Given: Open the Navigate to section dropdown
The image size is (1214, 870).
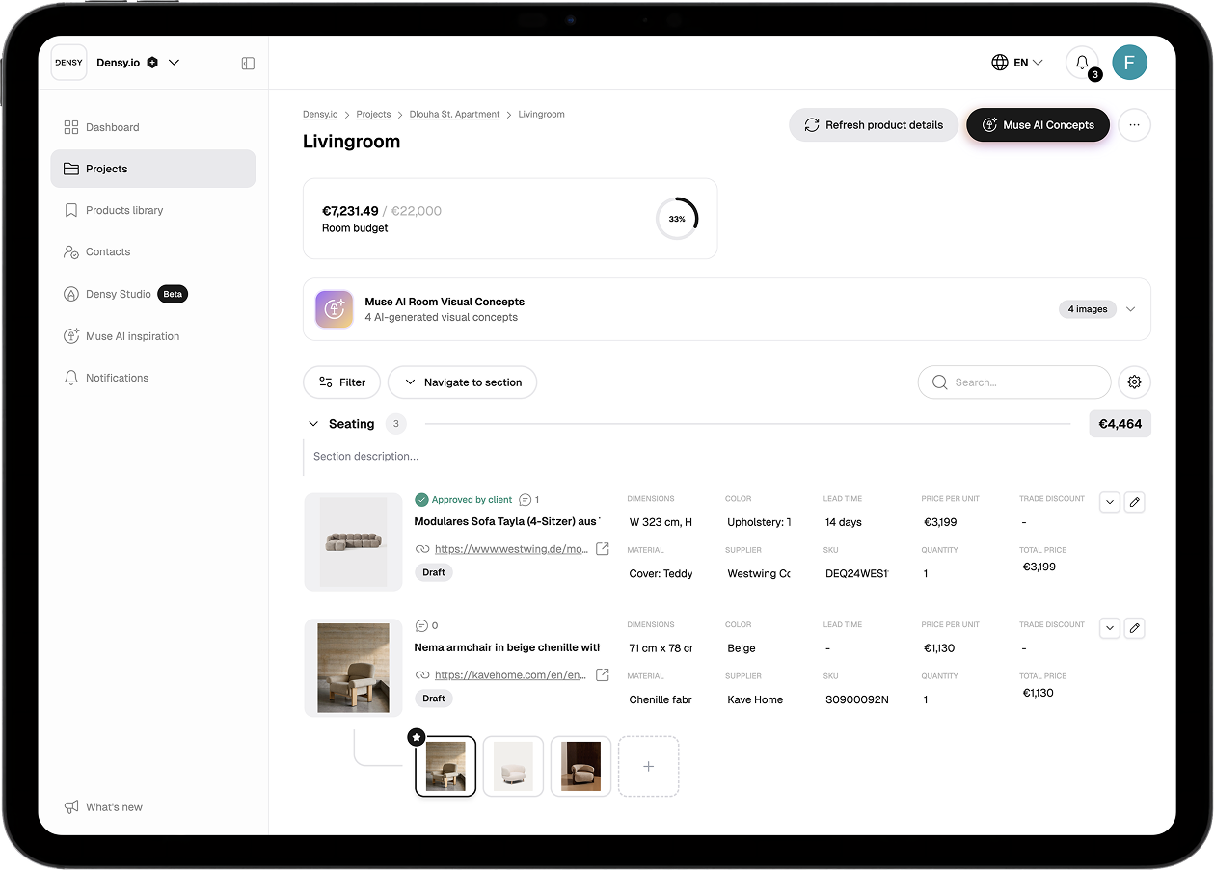Looking at the screenshot, I should (462, 382).
